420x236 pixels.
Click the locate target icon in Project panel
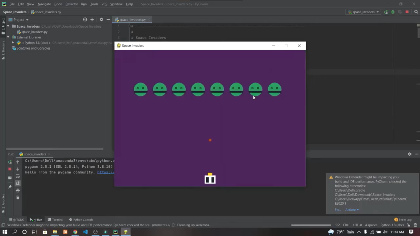tap(85, 20)
